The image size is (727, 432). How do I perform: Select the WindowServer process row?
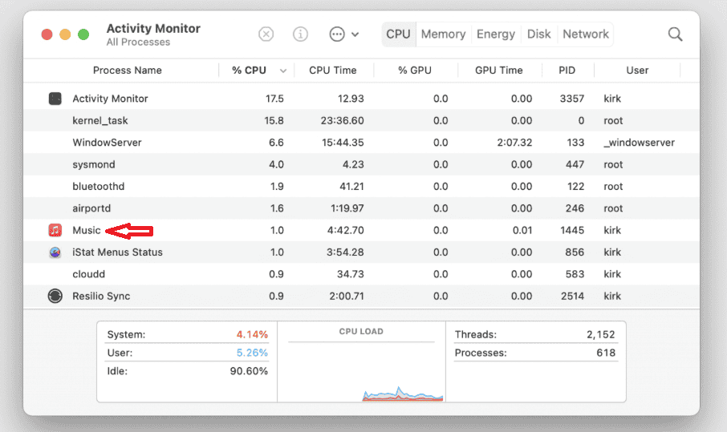361,143
